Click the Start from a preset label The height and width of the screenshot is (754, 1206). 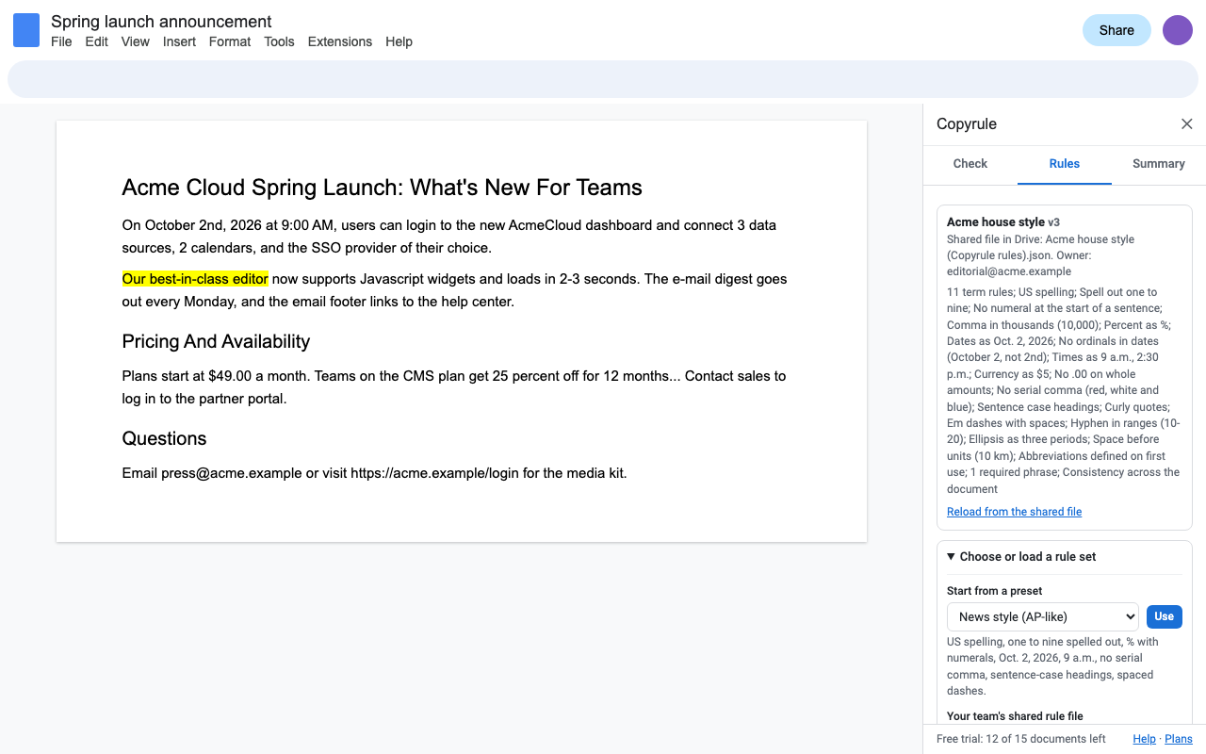point(995,591)
